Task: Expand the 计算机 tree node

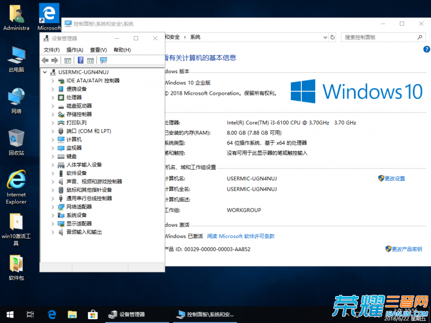Action: [53, 139]
